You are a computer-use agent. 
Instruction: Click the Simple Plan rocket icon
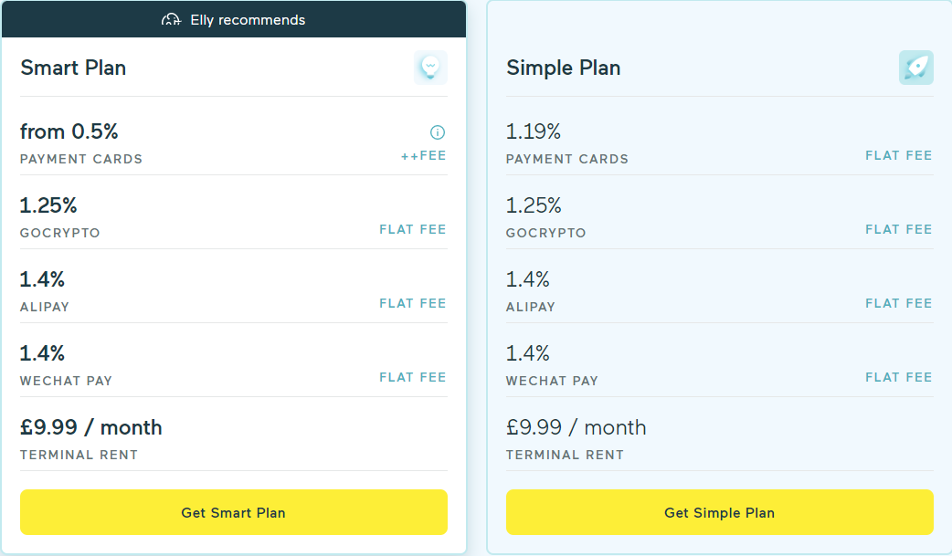click(x=915, y=68)
